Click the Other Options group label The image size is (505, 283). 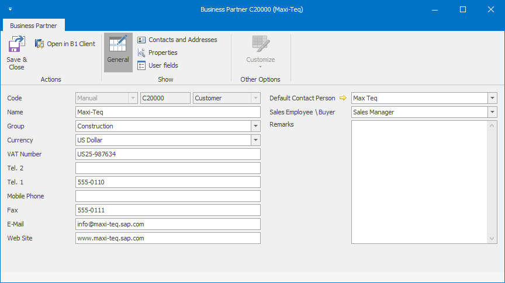click(x=260, y=79)
